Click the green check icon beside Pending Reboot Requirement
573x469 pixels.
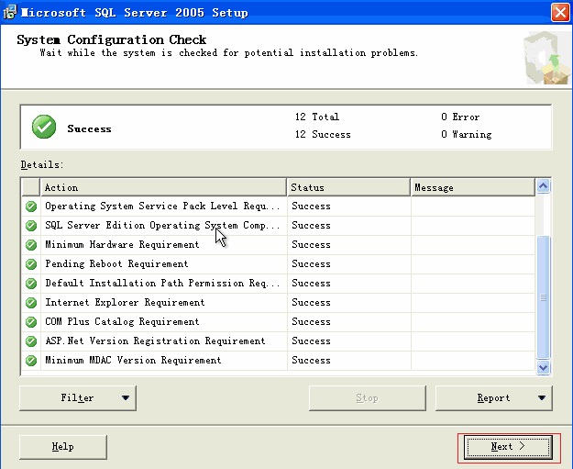click(31, 263)
